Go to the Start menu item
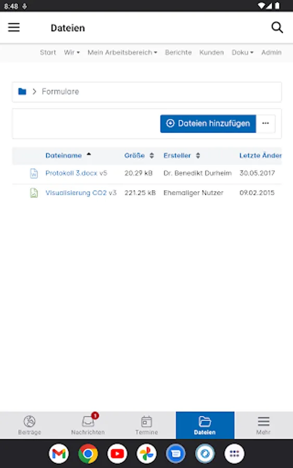The height and width of the screenshot is (468, 293). (48, 53)
